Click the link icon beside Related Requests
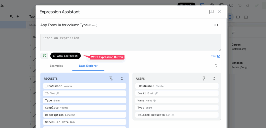 pos(173,115)
